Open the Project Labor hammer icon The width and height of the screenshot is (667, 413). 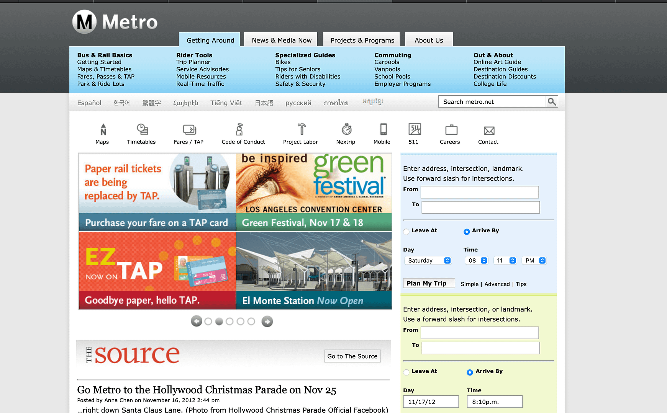[x=302, y=129]
